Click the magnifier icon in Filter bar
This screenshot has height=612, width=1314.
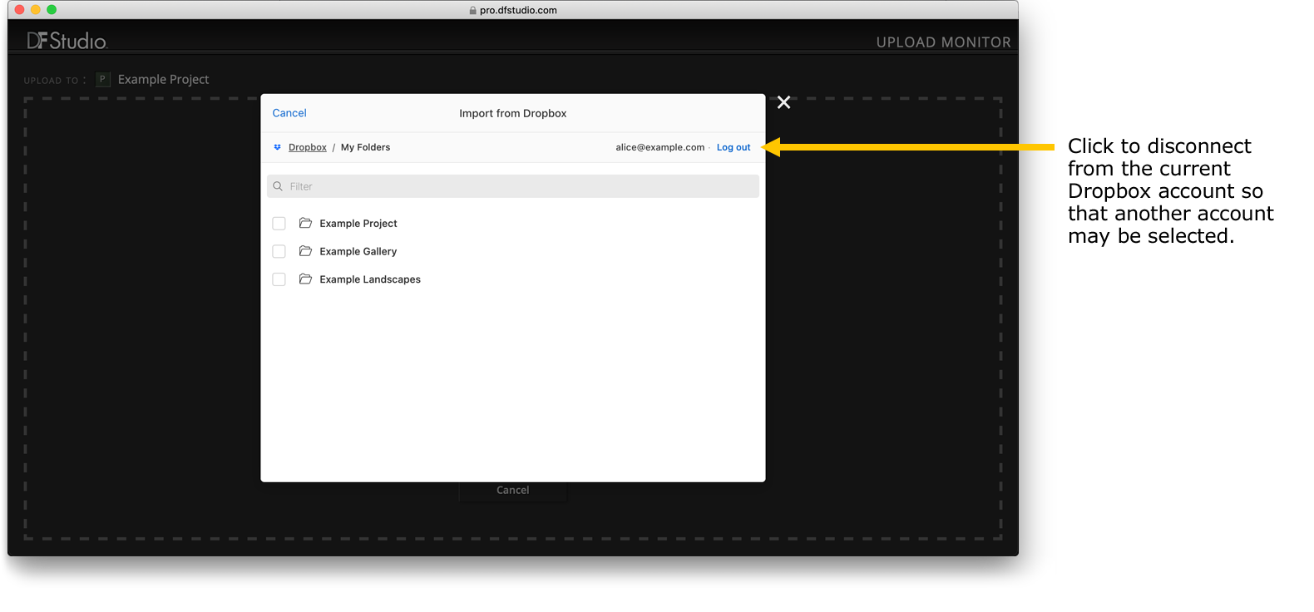[278, 186]
